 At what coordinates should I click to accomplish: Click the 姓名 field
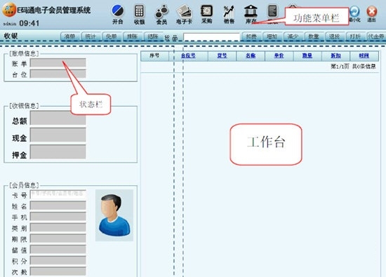pyautogui.click(x=58, y=205)
